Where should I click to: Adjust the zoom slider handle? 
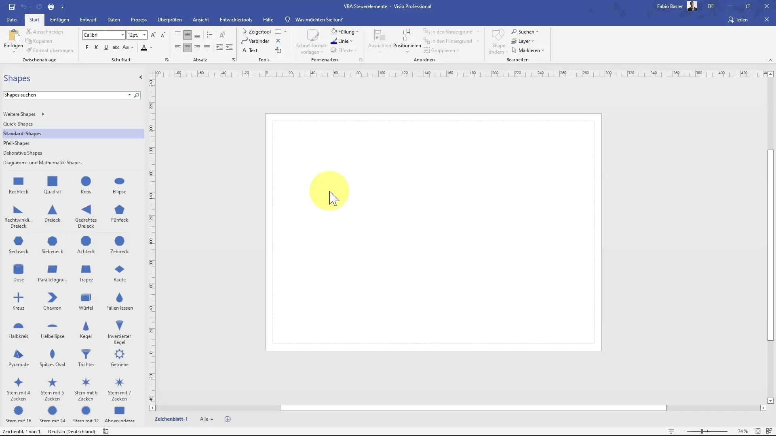[x=702, y=431]
